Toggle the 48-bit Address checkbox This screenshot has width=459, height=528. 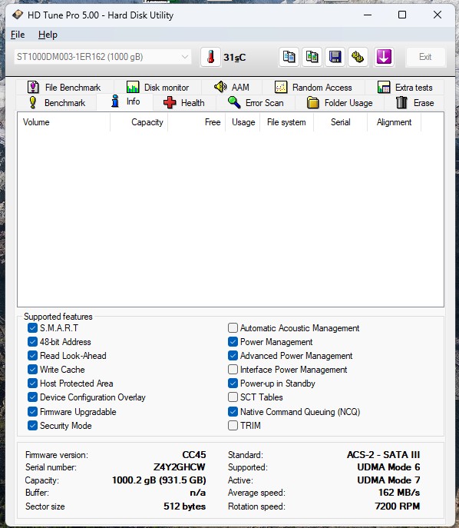[32, 342]
